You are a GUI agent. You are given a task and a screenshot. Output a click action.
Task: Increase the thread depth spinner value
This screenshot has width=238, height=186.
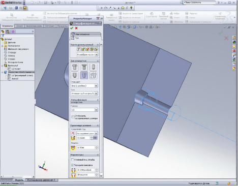point(97,147)
